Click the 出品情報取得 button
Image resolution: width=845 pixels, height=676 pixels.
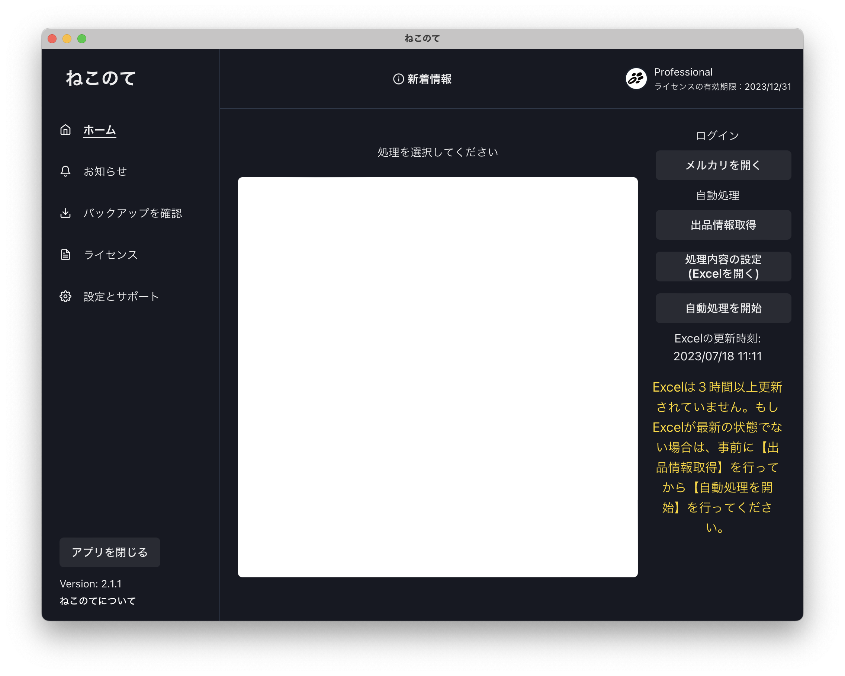click(723, 225)
